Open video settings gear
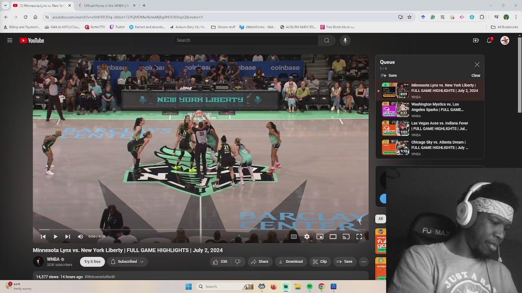 click(x=307, y=236)
